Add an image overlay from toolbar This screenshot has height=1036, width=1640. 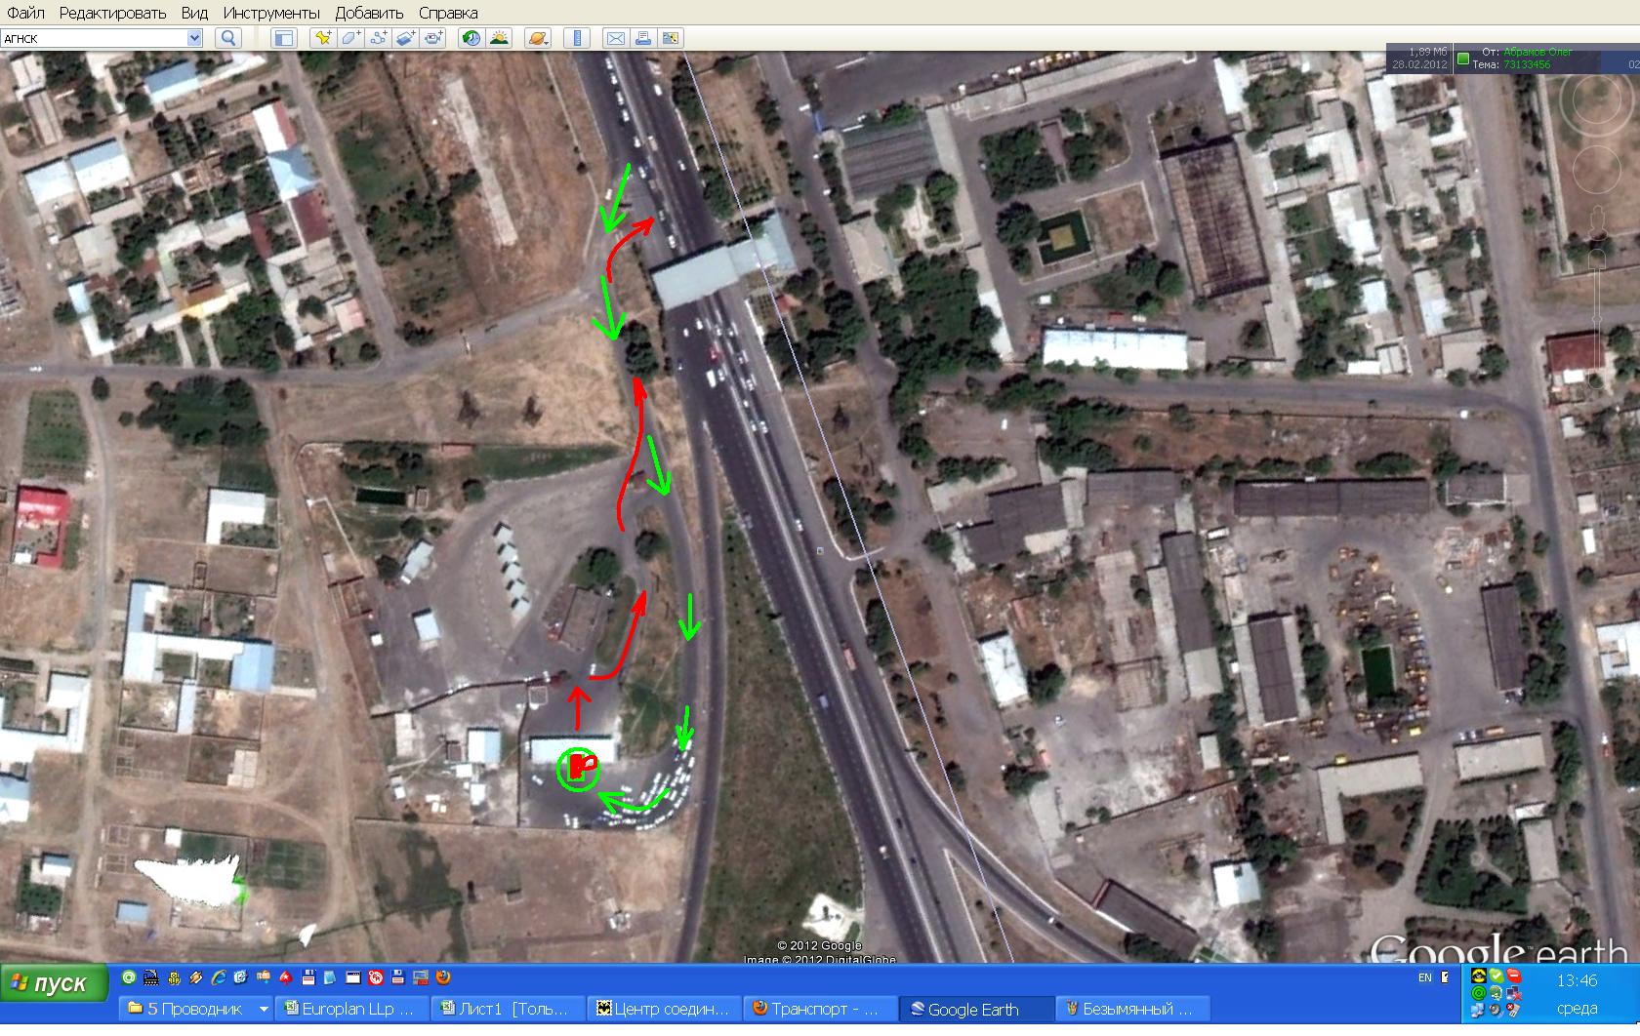(x=406, y=38)
